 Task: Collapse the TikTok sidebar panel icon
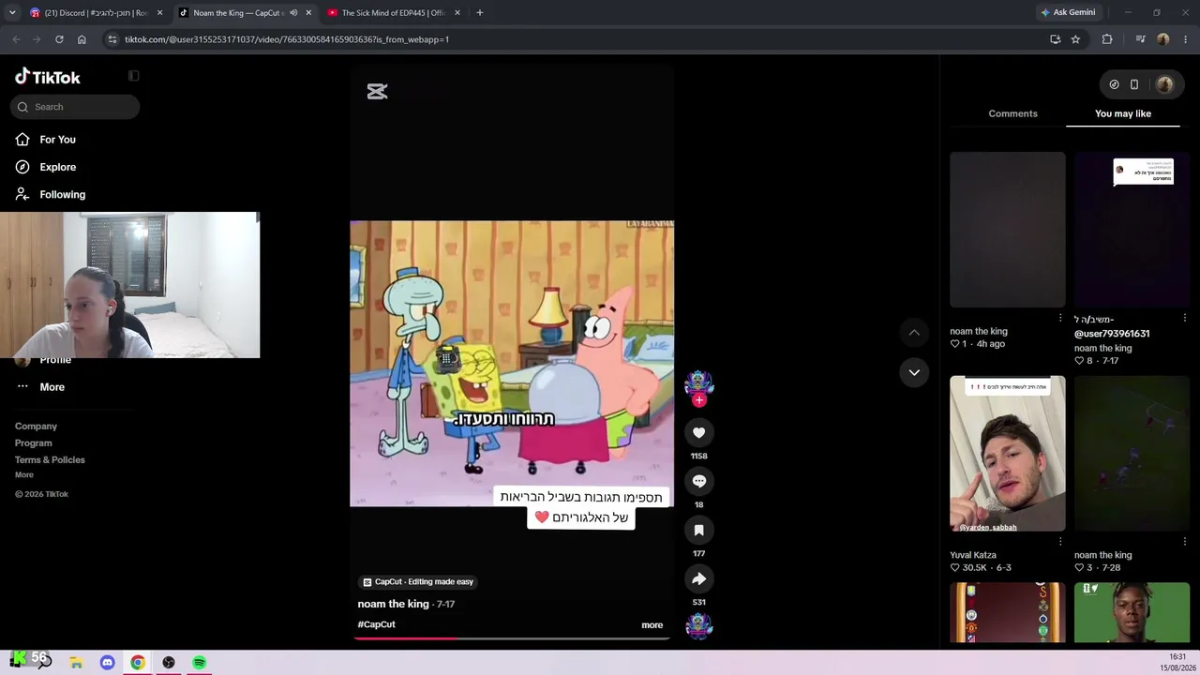coord(133,76)
